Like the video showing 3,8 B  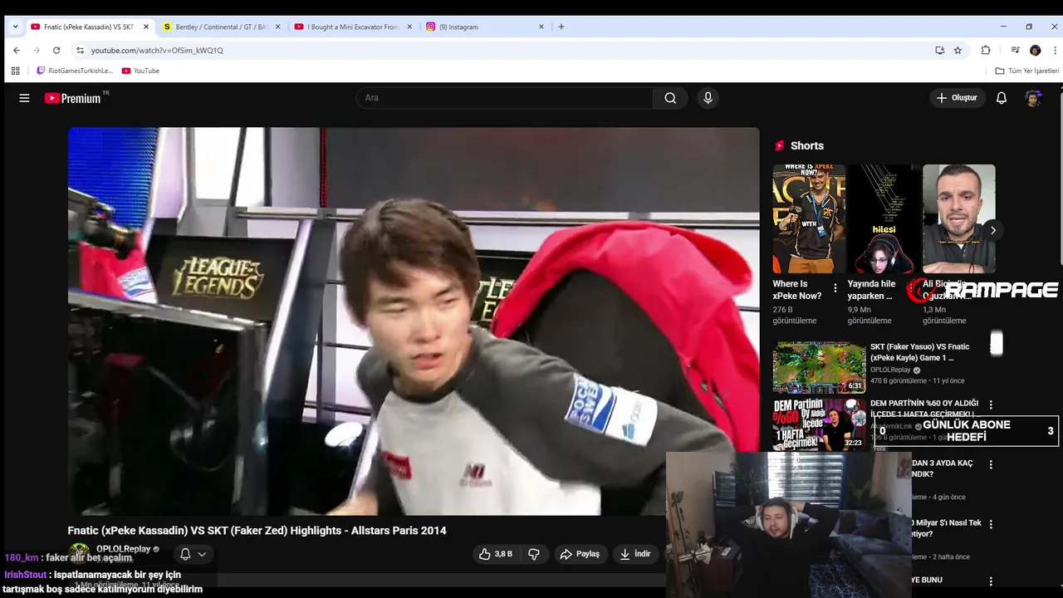pos(496,554)
